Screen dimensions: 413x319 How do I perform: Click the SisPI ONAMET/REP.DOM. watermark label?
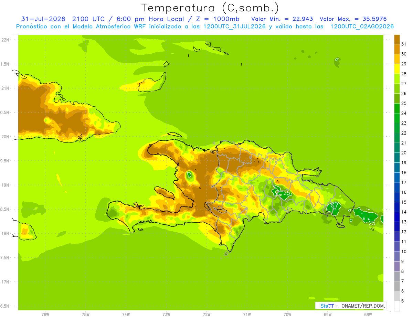click(x=351, y=306)
